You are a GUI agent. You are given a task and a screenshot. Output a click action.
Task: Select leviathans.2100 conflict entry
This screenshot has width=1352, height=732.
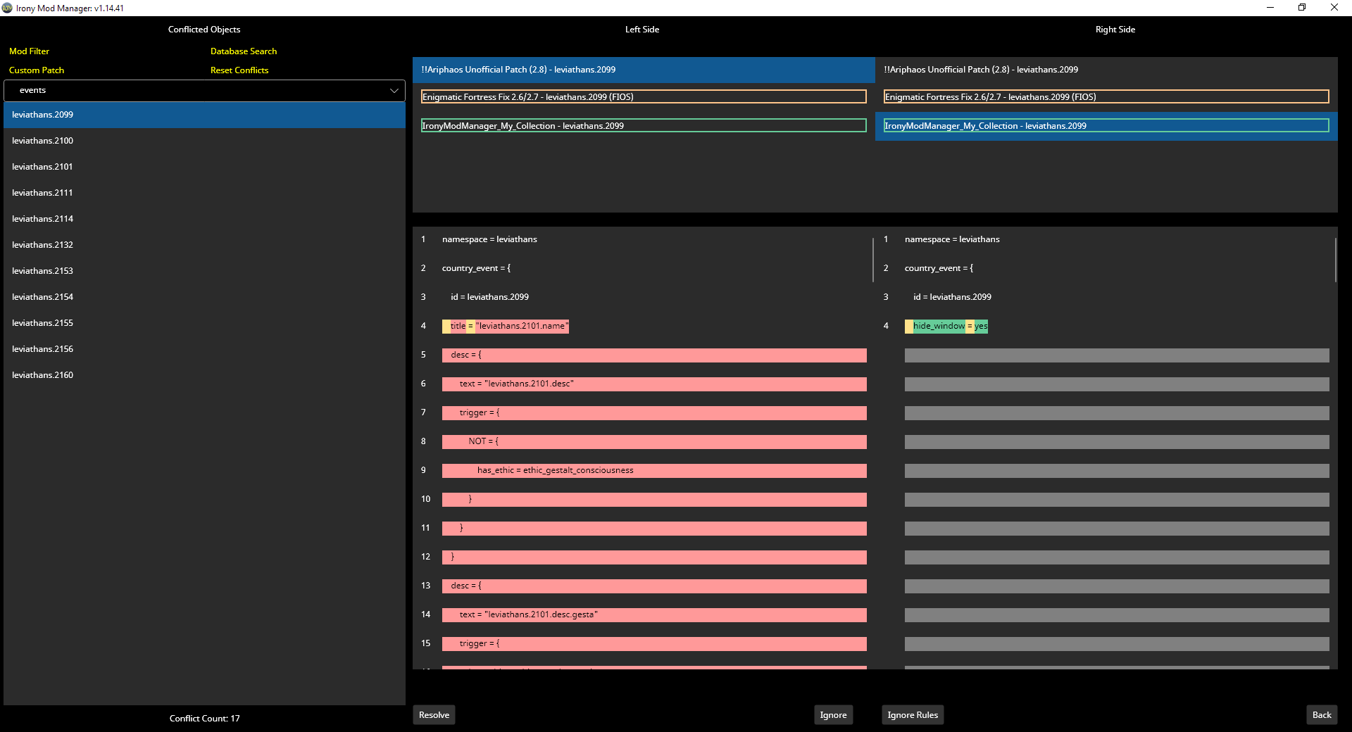click(x=204, y=141)
